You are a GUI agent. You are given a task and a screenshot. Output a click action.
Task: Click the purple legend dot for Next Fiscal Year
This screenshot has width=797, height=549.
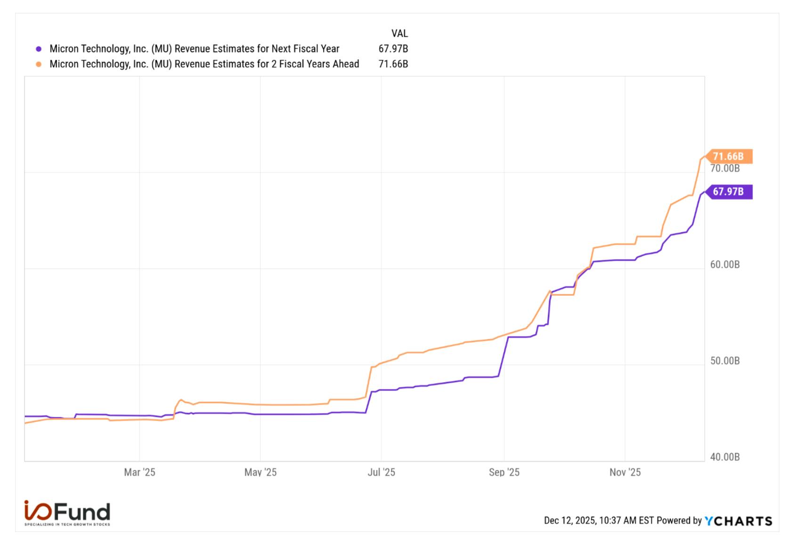click(39, 49)
